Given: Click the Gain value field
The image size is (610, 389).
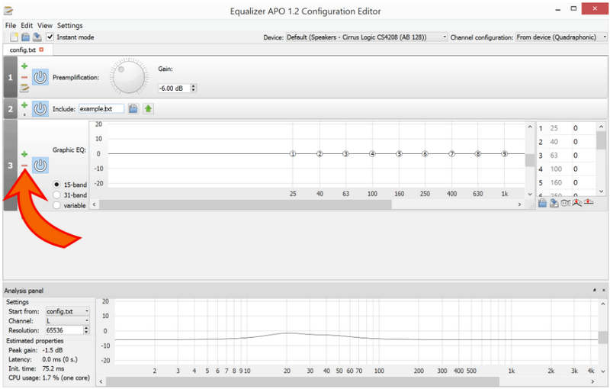Looking at the screenshot, I should pyautogui.click(x=174, y=88).
